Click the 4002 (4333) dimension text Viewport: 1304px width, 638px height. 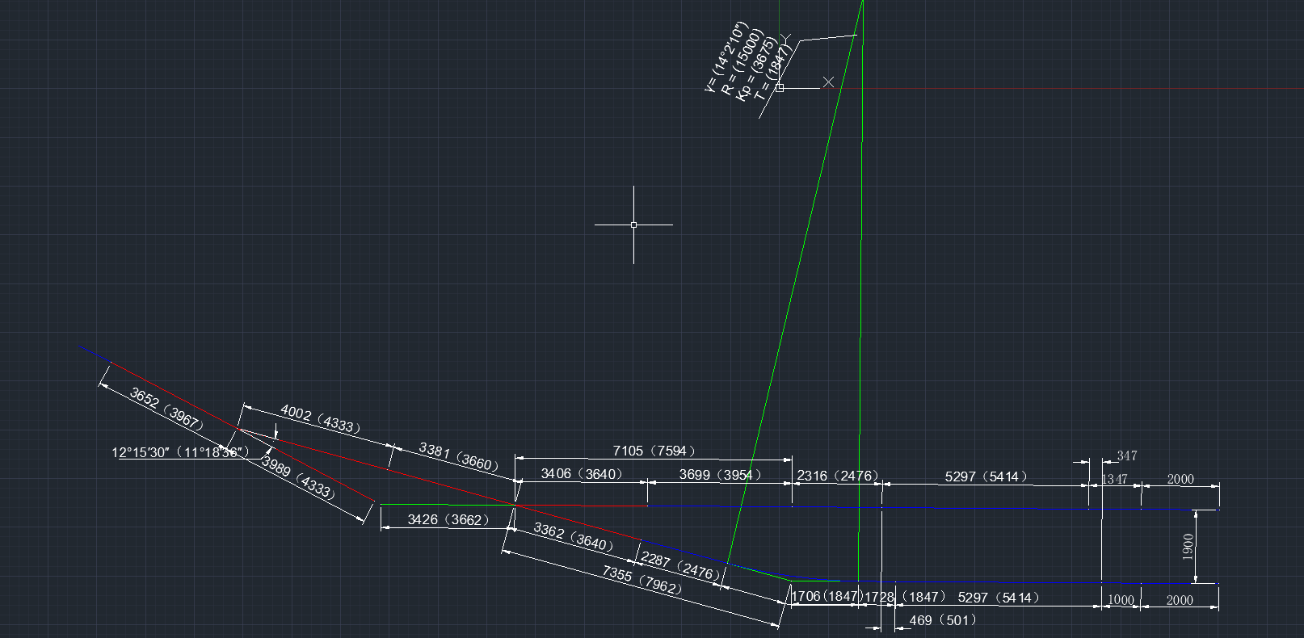tap(320, 418)
